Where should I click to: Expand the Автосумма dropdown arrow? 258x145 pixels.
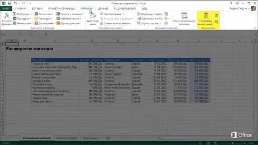(x=32, y=14)
